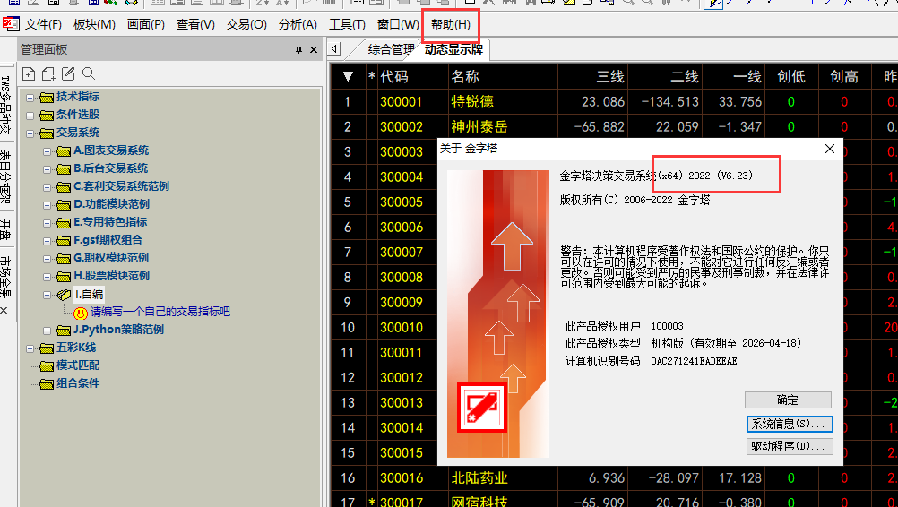
Task: Collapse the 交易系统 tree node
Action: pyautogui.click(x=30, y=133)
